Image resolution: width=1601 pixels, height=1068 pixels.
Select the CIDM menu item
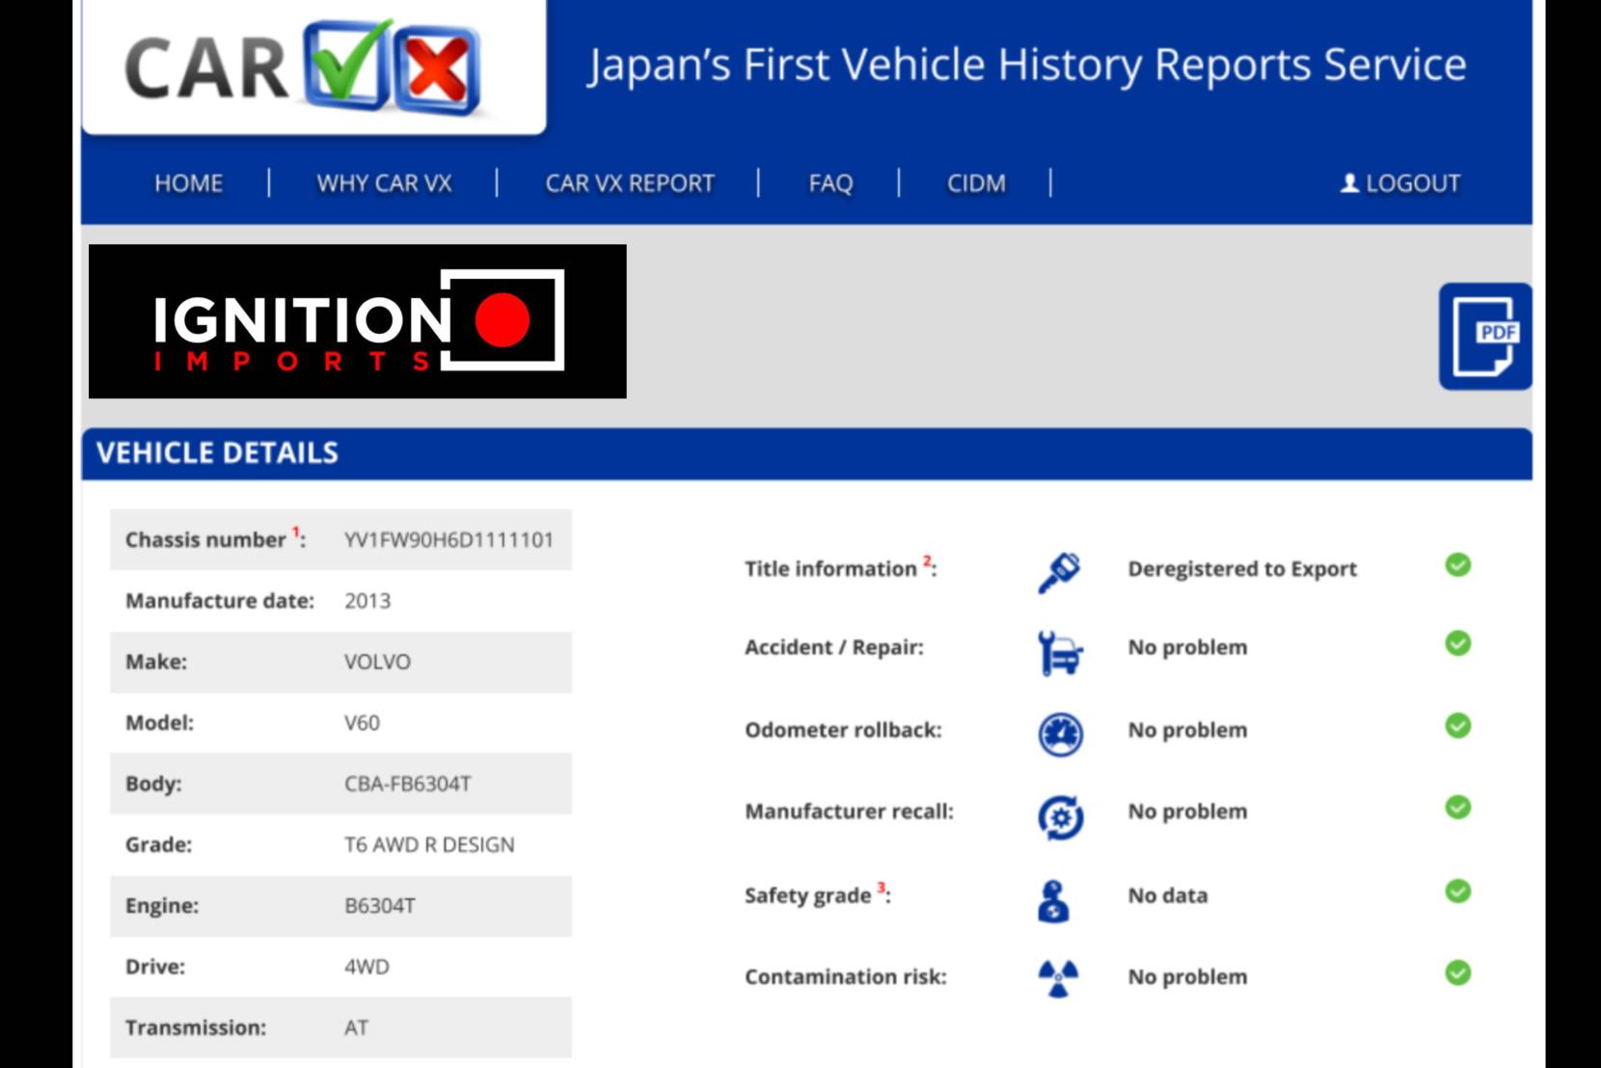click(976, 183)
